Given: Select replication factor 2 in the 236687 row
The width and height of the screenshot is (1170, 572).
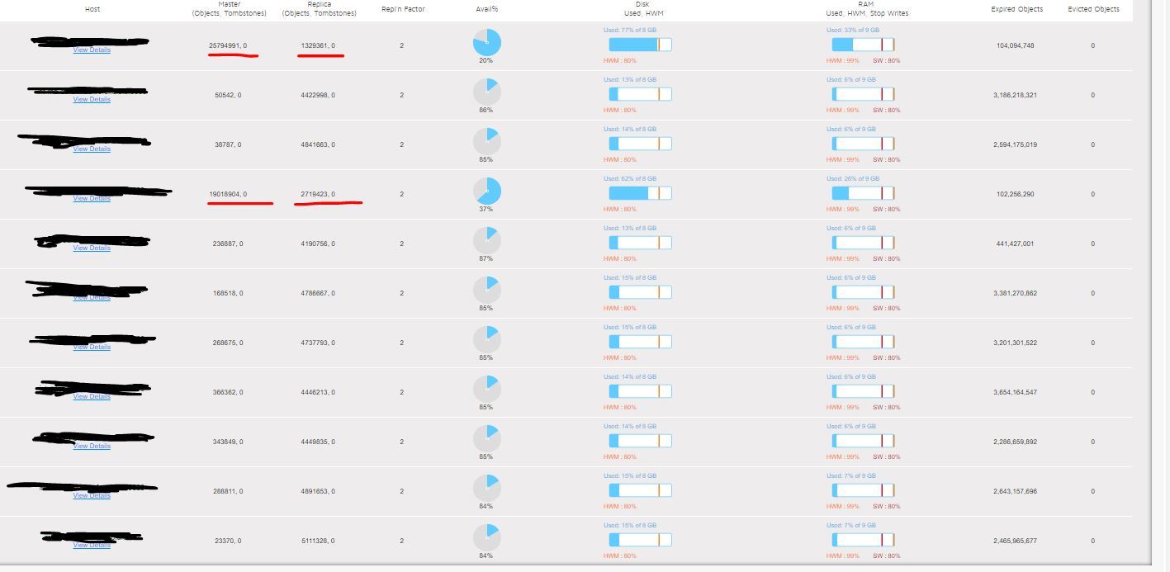Looking at the screenshot, I should tap(402, 243).
